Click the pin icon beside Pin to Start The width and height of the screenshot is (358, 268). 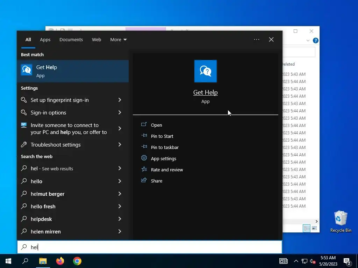coord(144,135)
